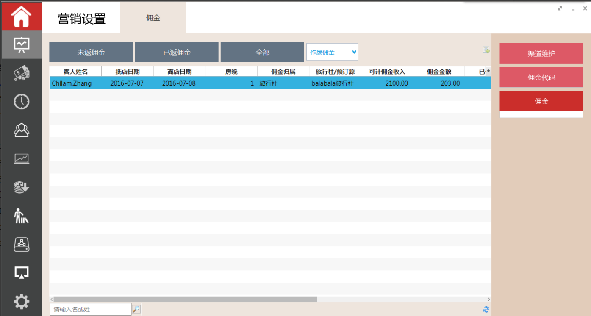Sort by 佣金归属 column header
This screenshot has height=316, width=591.
(283, 72)
